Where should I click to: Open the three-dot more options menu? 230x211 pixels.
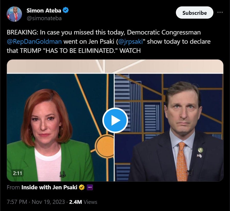point(220,12)
